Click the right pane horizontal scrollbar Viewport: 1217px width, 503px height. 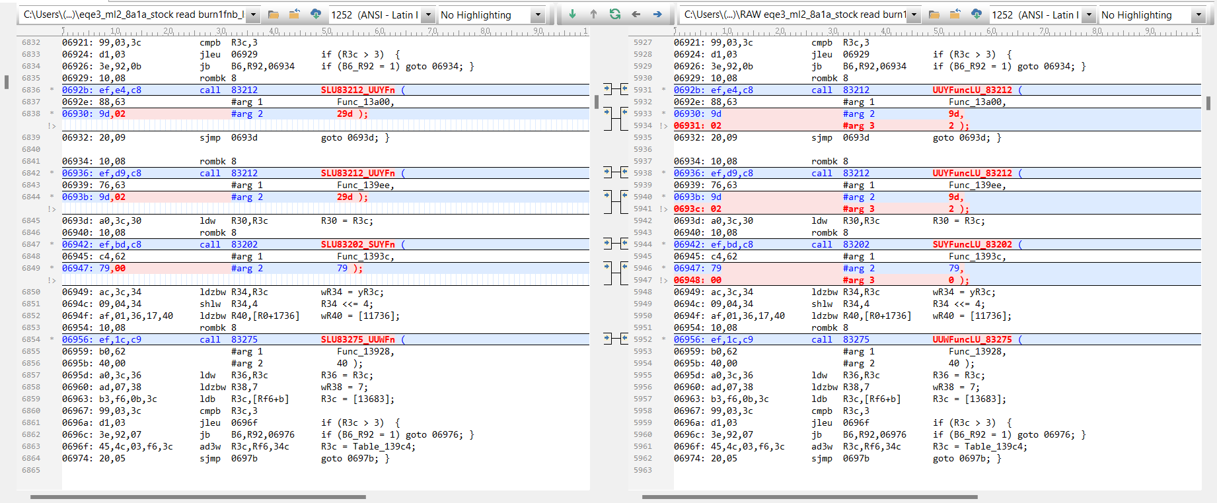(x=809, y=496)
